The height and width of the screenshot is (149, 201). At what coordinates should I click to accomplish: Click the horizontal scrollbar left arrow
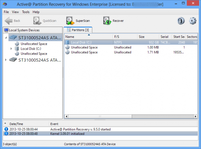66,116
